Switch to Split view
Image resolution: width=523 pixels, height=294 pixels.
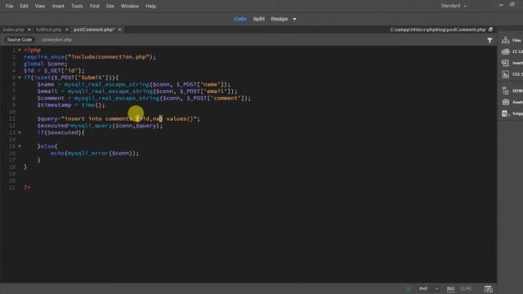pos(259,19)
